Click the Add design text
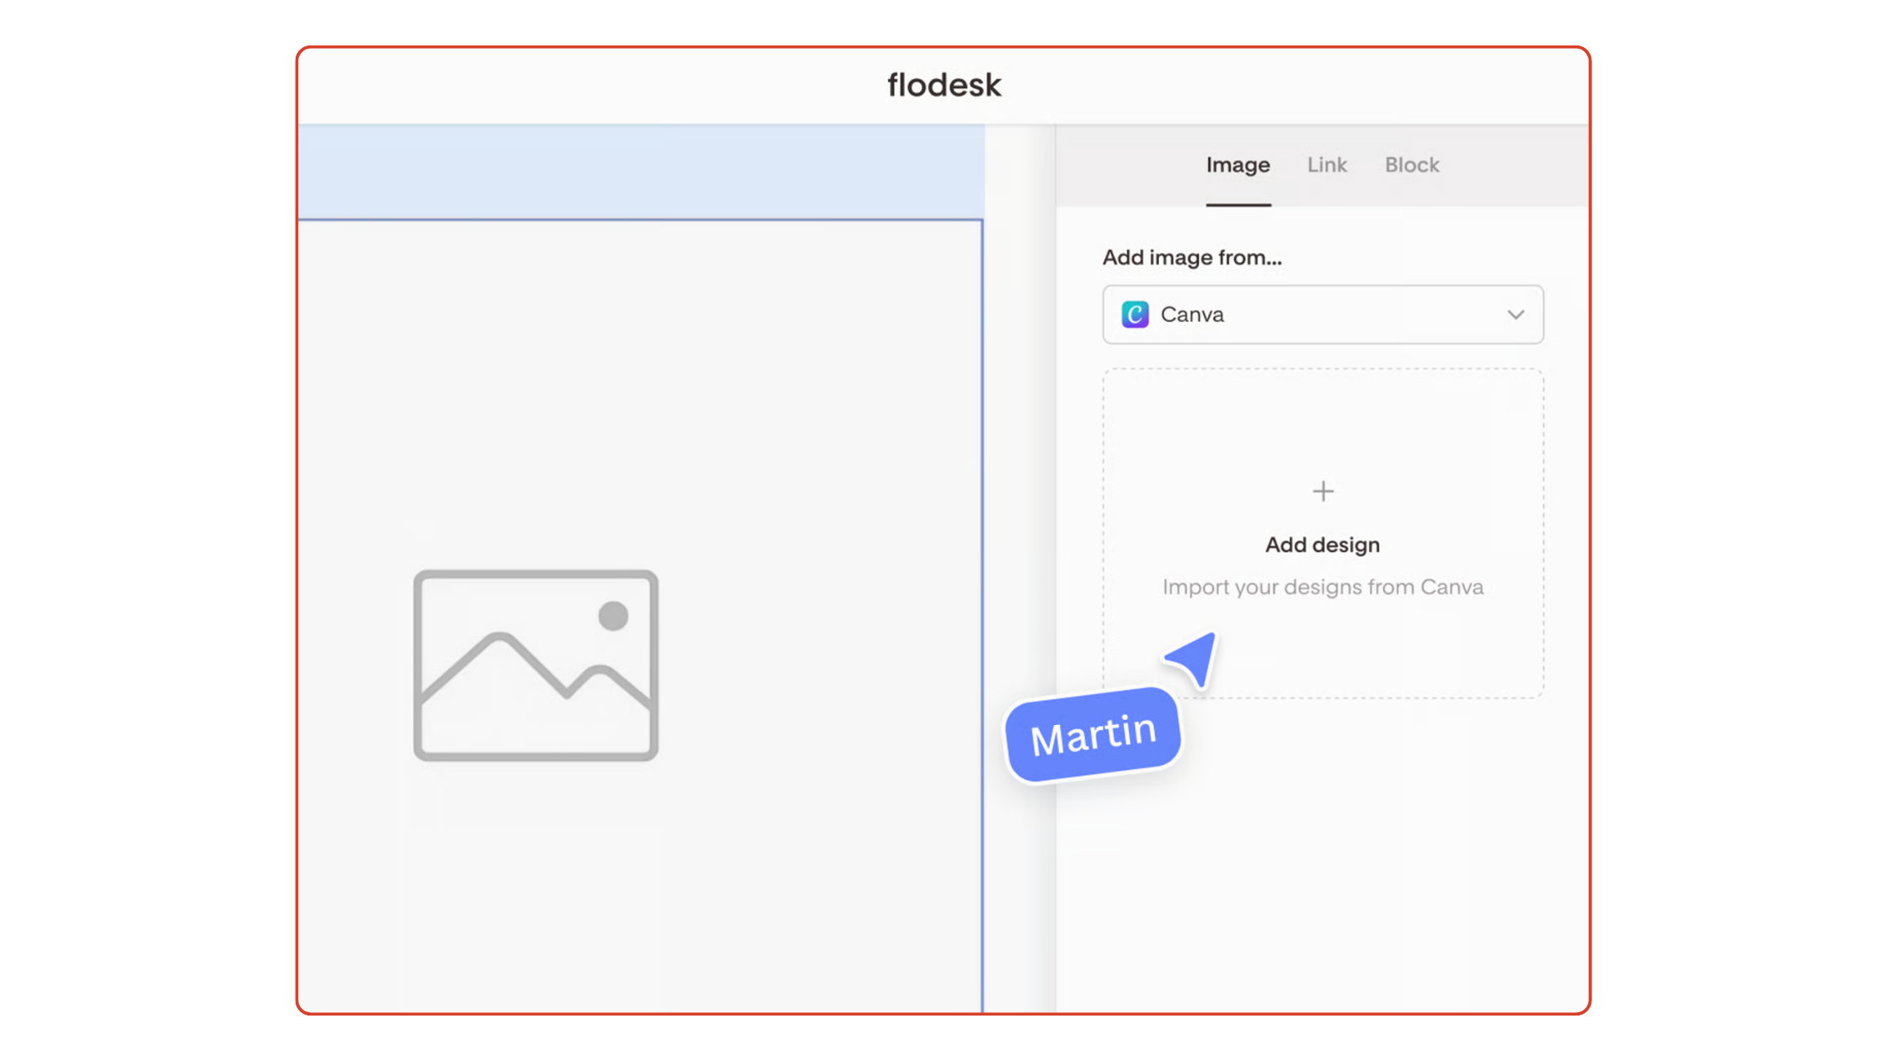Viewport: 1887px width, 1061px height. (1323, 545)
